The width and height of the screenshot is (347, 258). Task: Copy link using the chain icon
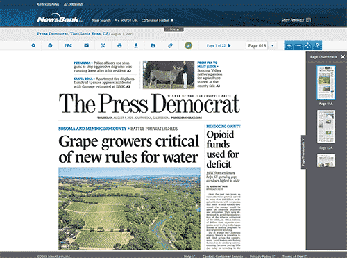(170, 45)
